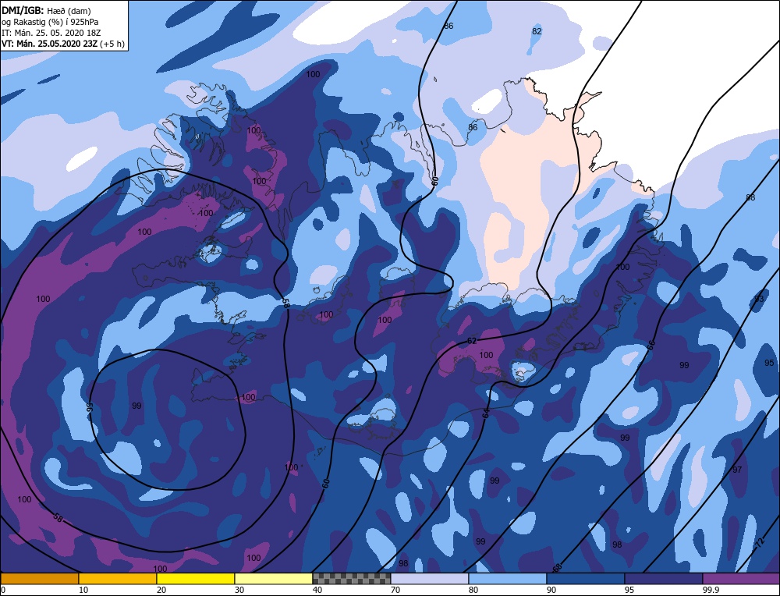Click the 'VT: Mán. 25.05.2020 23Z' valid time
The image size is (780, 596).
point(50,44)
